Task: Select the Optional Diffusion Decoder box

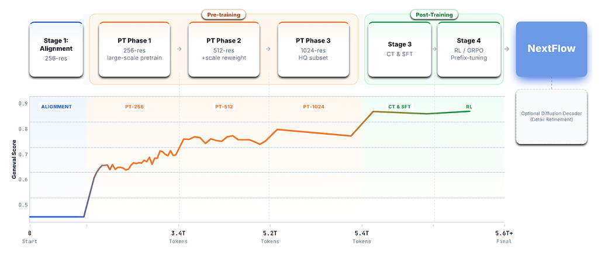Action: coord(551,115)
